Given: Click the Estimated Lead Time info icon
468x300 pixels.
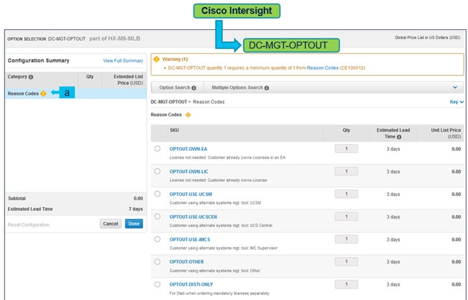Looking at the screenshot, I should click(x=399, y=137).
